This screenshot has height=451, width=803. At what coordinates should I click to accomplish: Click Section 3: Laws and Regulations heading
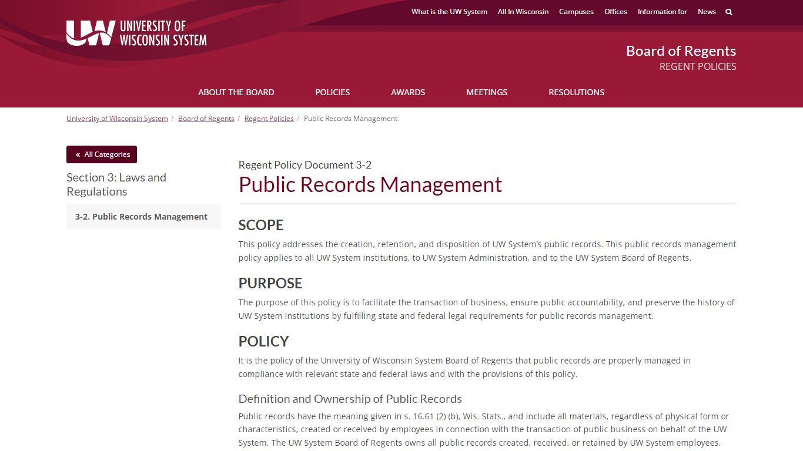116,184
